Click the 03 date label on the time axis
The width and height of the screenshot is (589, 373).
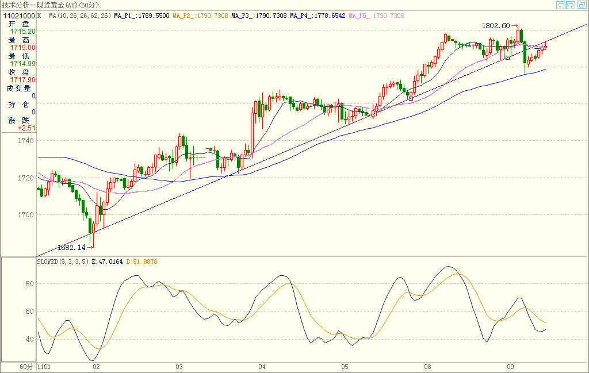coord(179,367)
